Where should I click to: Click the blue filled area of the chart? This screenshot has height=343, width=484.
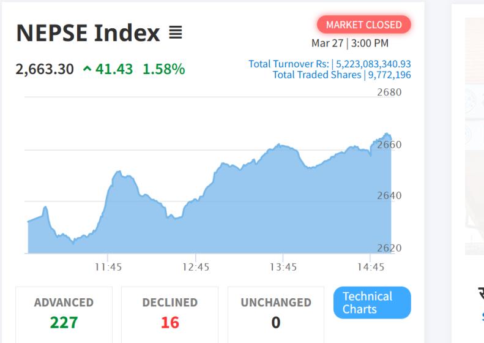click(245, 214)
